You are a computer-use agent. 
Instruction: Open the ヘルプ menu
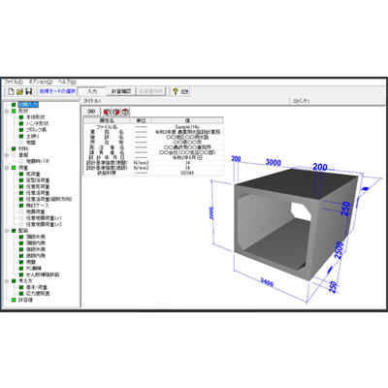click(x=67, y=82)
